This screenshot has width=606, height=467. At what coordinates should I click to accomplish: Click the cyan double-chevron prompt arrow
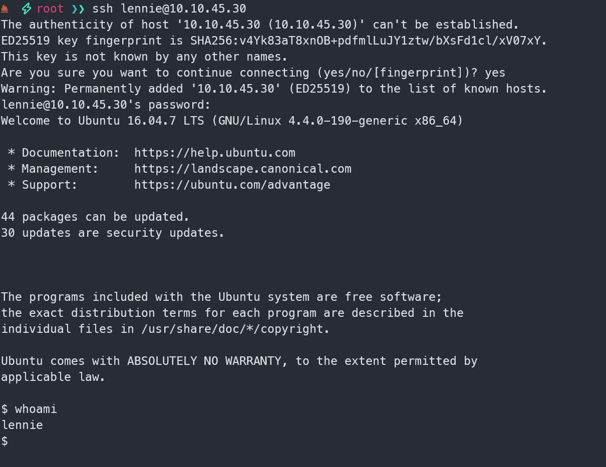[x=78, y=9]
